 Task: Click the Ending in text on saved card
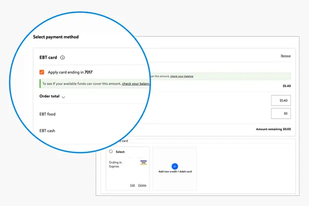(115, 162)
